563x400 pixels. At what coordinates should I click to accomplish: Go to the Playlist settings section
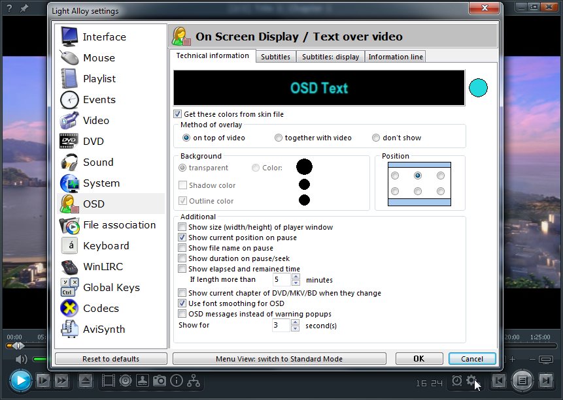(111, 78)
